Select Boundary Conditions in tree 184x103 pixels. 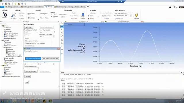[12, 35]
